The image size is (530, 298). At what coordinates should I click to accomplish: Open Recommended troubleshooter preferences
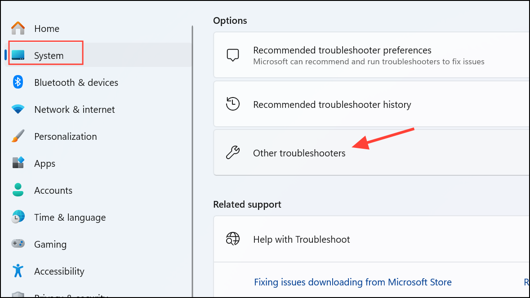pos(371,55)
